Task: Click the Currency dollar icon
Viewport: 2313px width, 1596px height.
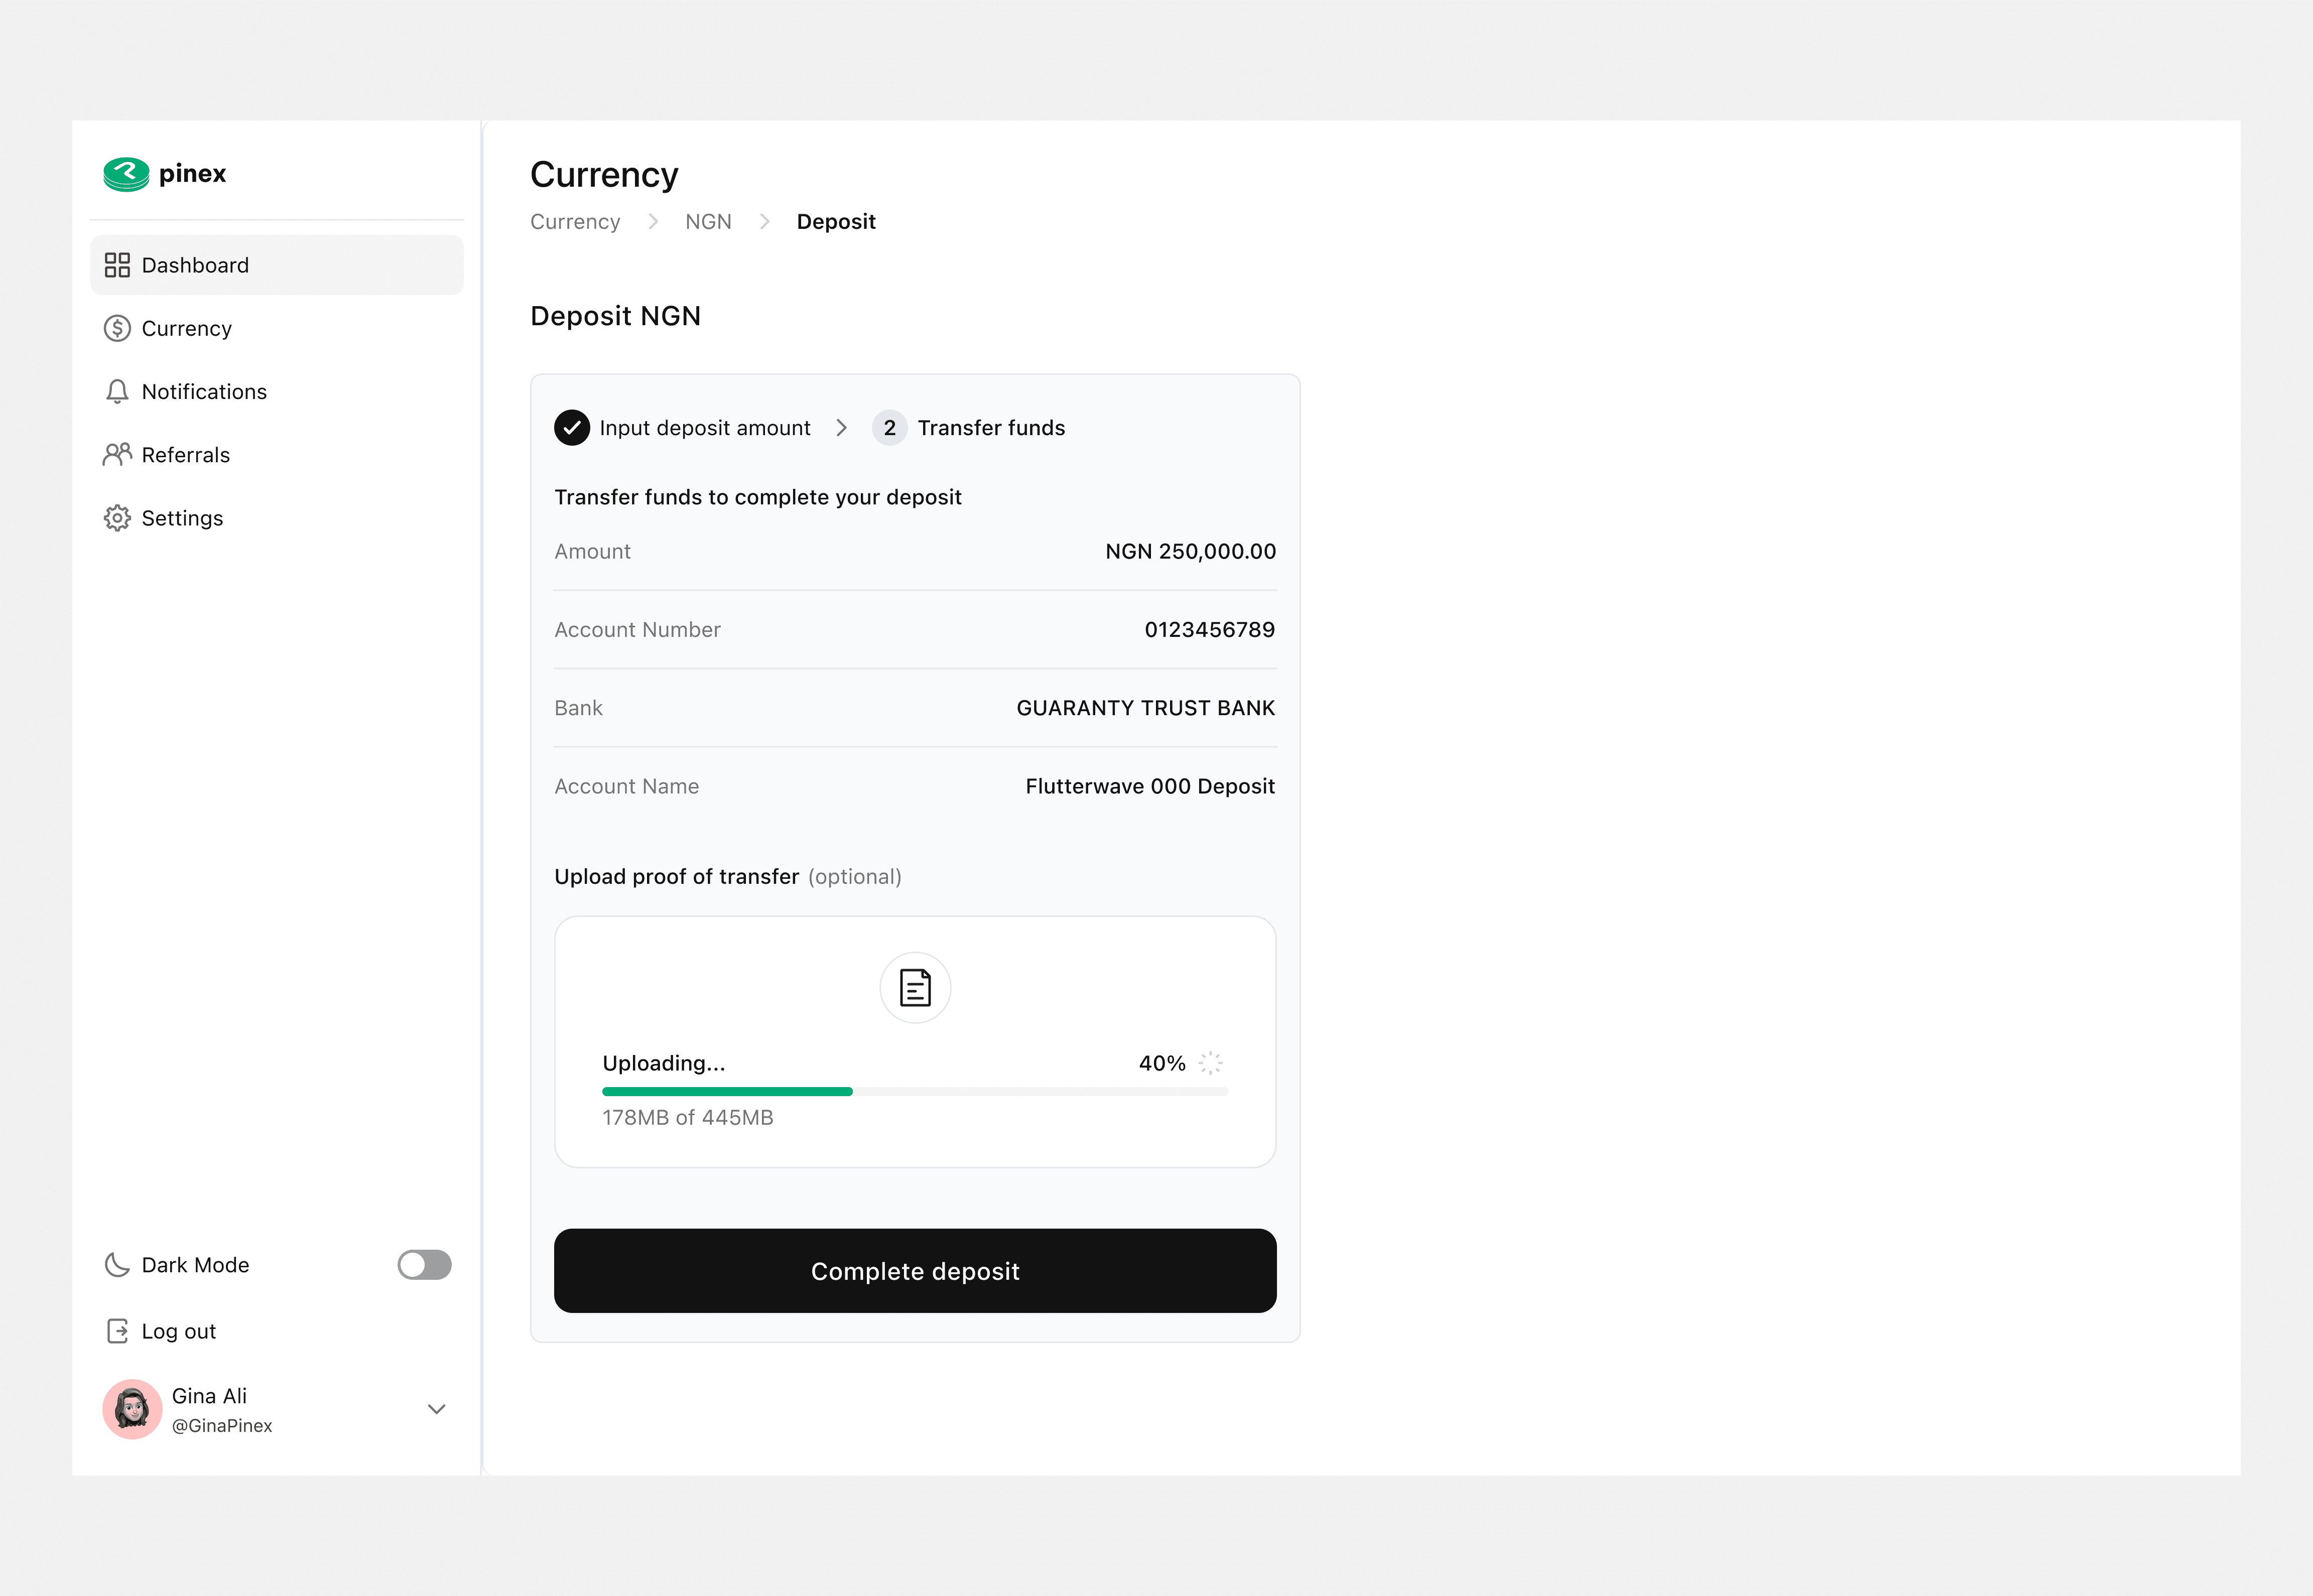Action: coord(117,328)
